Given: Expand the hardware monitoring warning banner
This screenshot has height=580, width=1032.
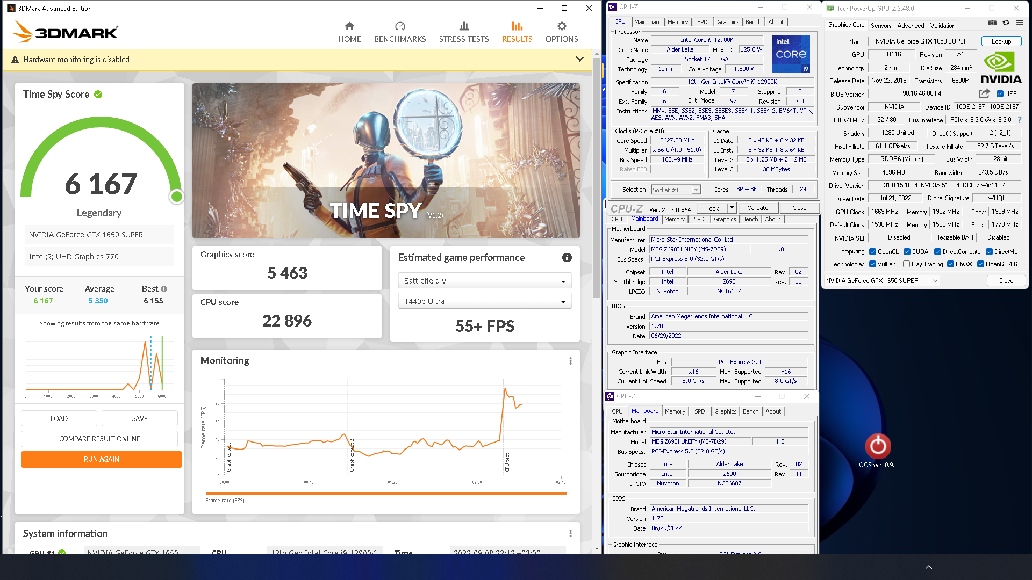Looking at the screenshot, I should click(579, 59).
